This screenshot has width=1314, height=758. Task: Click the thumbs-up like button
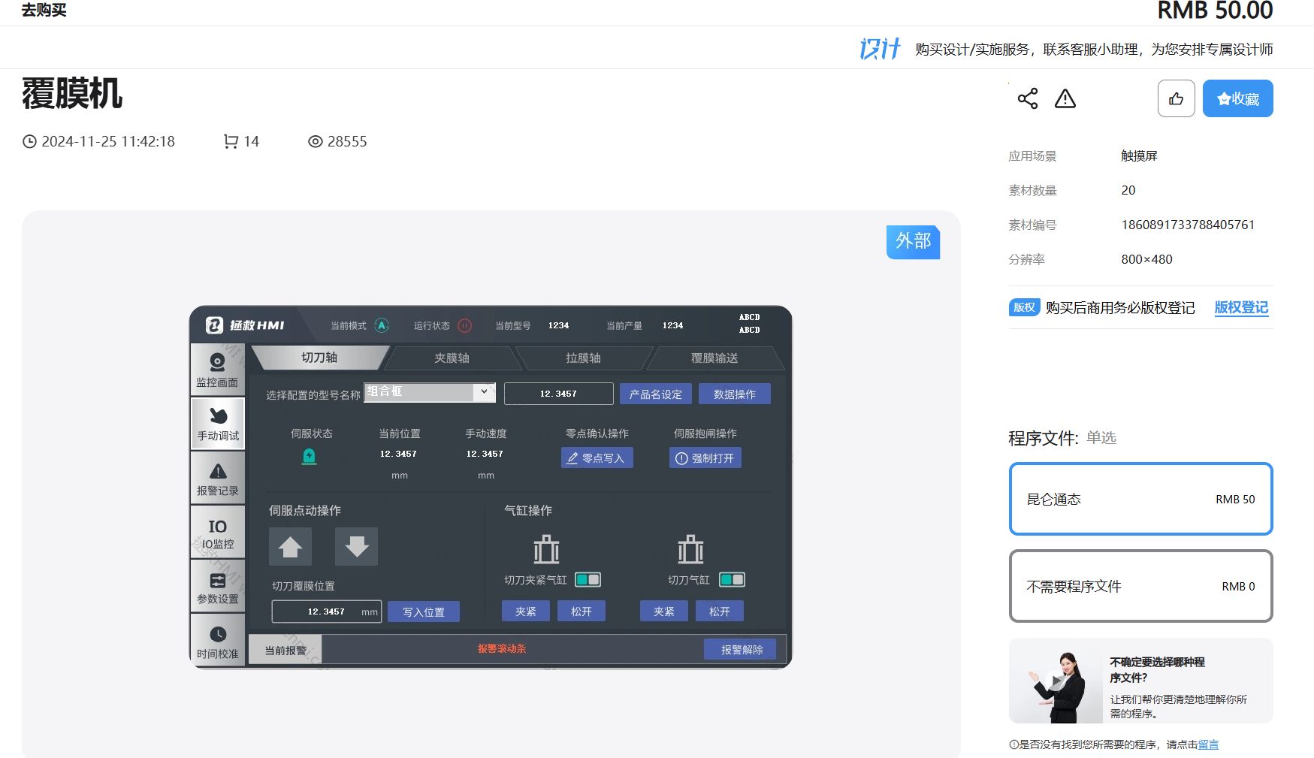pos(1176,98)
